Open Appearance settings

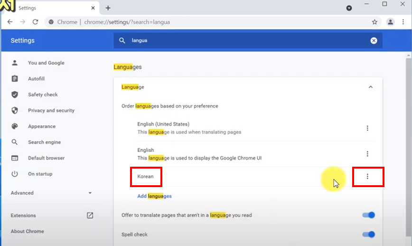pyautogui.click(x=42, y=126)
